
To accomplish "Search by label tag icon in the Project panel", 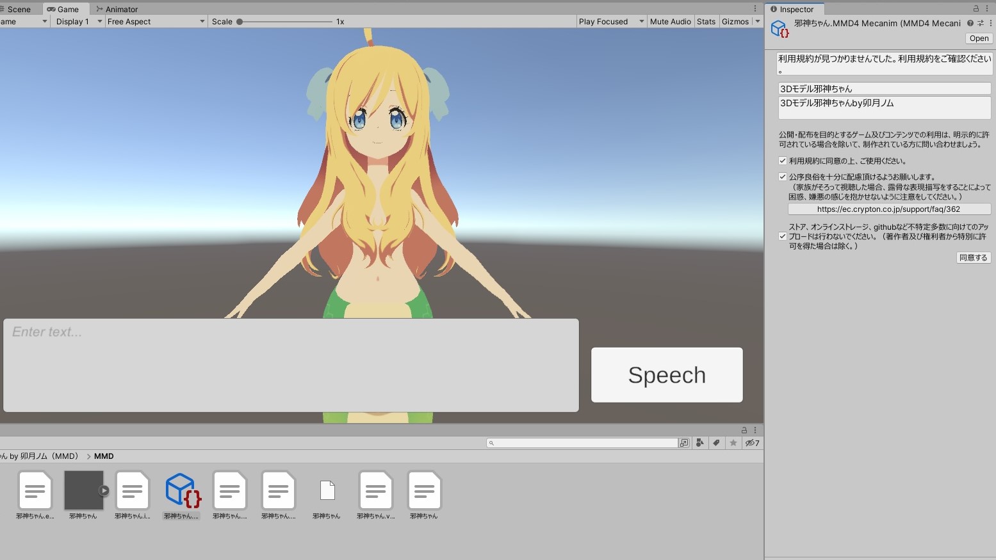I will (717, 443).
